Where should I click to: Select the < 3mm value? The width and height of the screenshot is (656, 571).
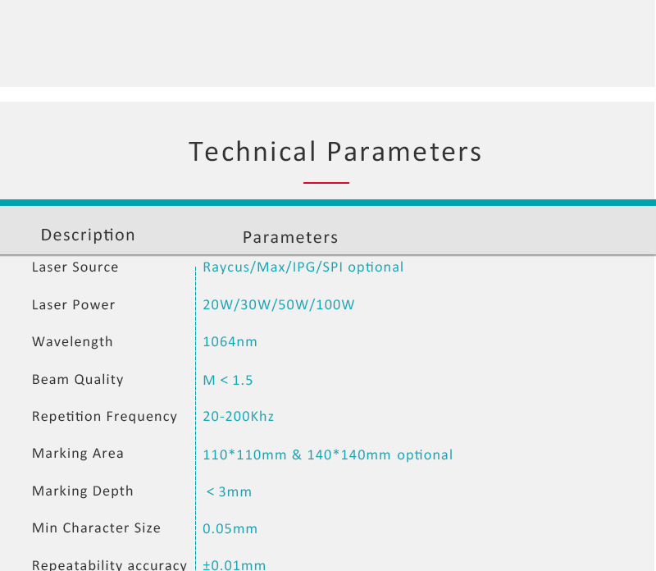(229, 492)
